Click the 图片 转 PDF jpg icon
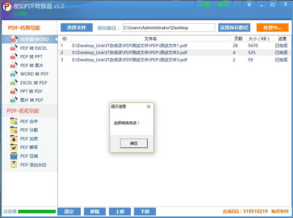 click(x=14, y=100)
